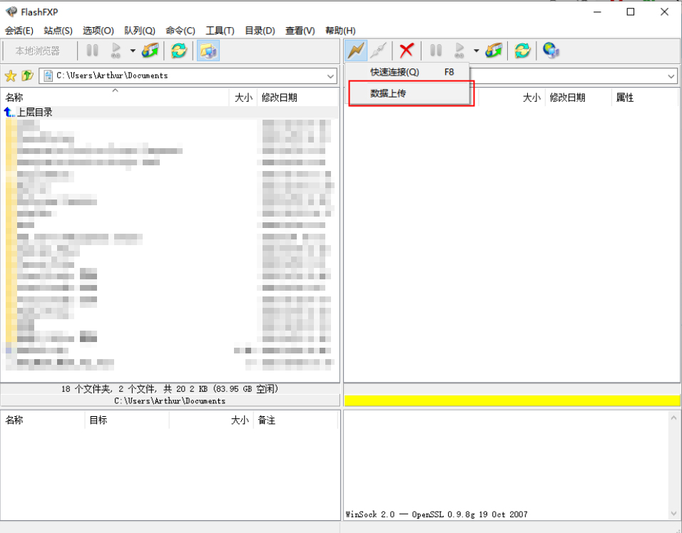The height and width of the screenshot is (533, 682).
Task: Sort local files by 大小 column
Action: click(x=243, y=98)
